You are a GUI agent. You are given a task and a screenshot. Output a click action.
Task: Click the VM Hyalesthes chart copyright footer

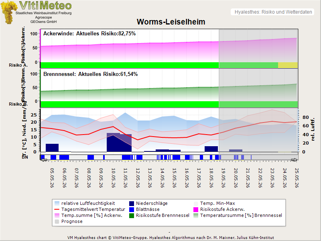(x=171, y=238)
